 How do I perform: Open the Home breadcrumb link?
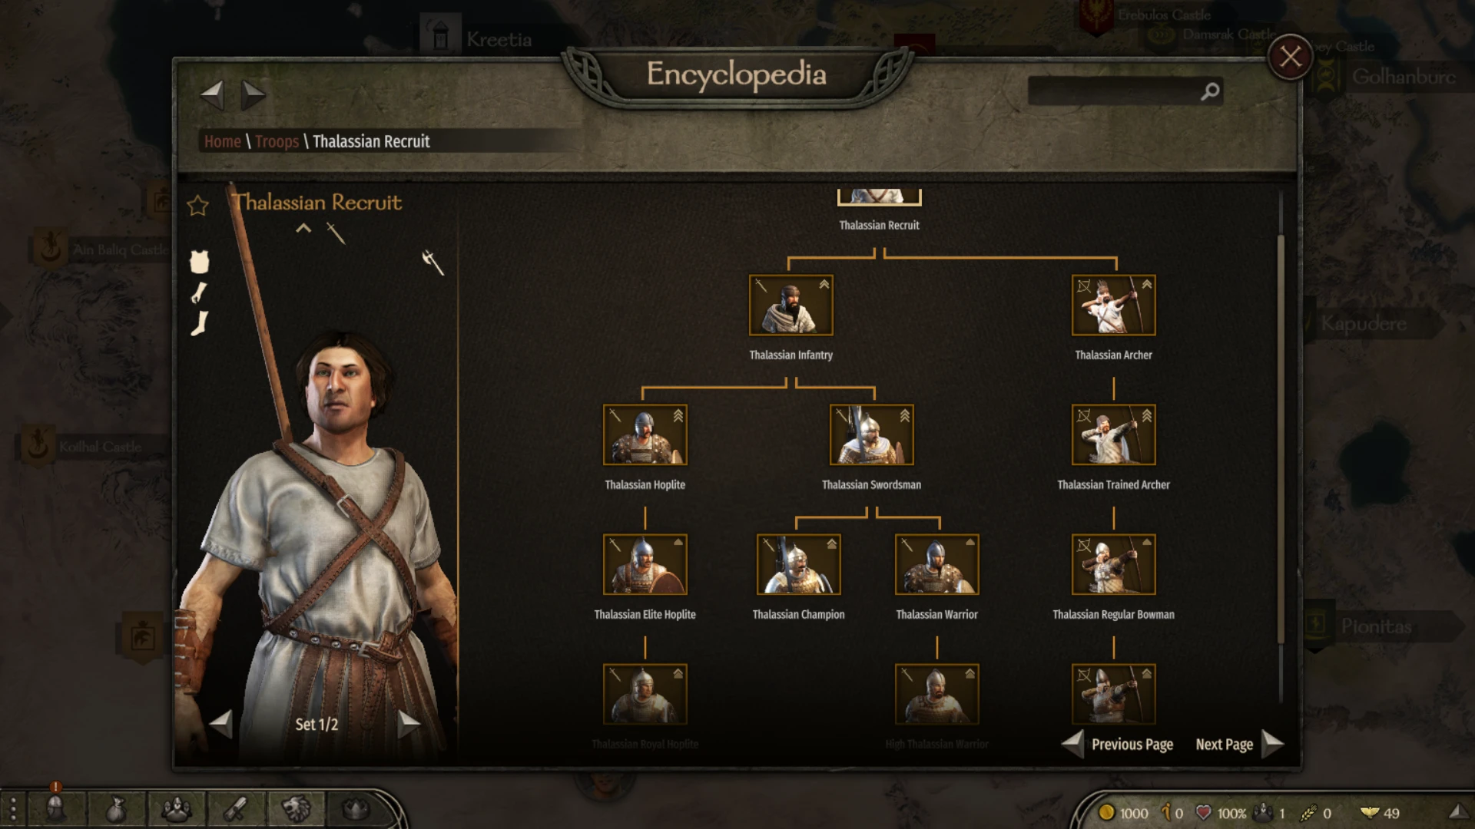(223, 141)
